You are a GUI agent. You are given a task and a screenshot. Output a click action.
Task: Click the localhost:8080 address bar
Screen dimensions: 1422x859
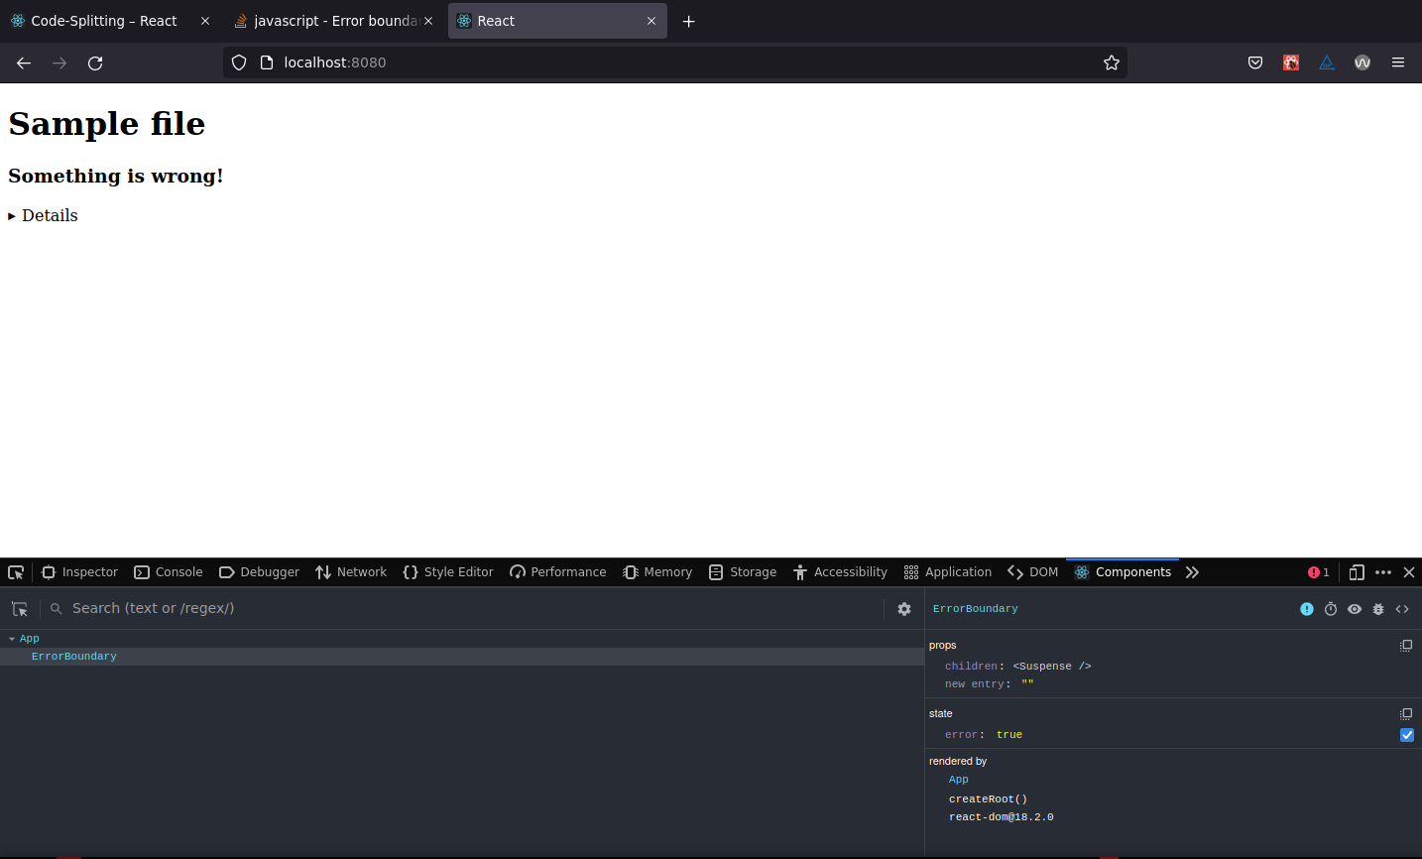(x=674, y=62)
